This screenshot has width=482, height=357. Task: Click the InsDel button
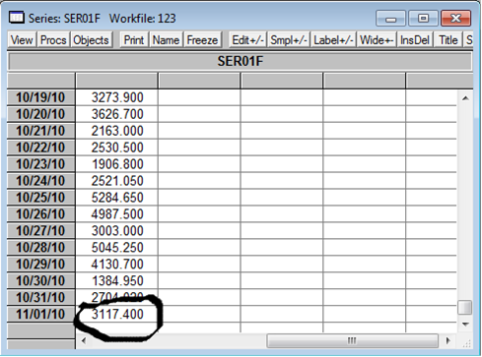[x=415, y=40]
